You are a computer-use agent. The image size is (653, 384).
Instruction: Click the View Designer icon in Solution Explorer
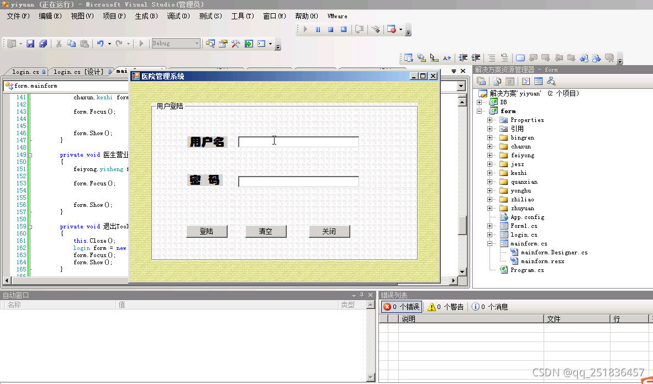tap(539, 81)
